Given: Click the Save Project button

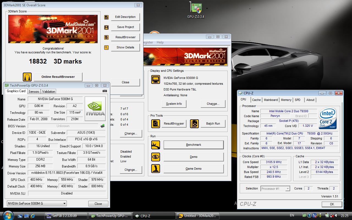Looking at the screenshot, I should (125, 27).
